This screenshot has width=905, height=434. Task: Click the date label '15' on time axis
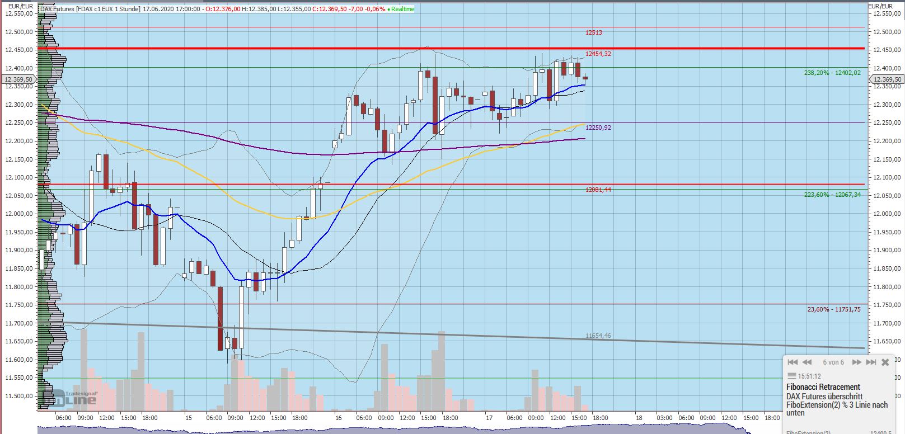(188, 418)
